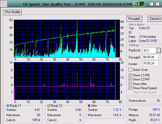Toggle Show Jitter checkbox

[130, 84]
